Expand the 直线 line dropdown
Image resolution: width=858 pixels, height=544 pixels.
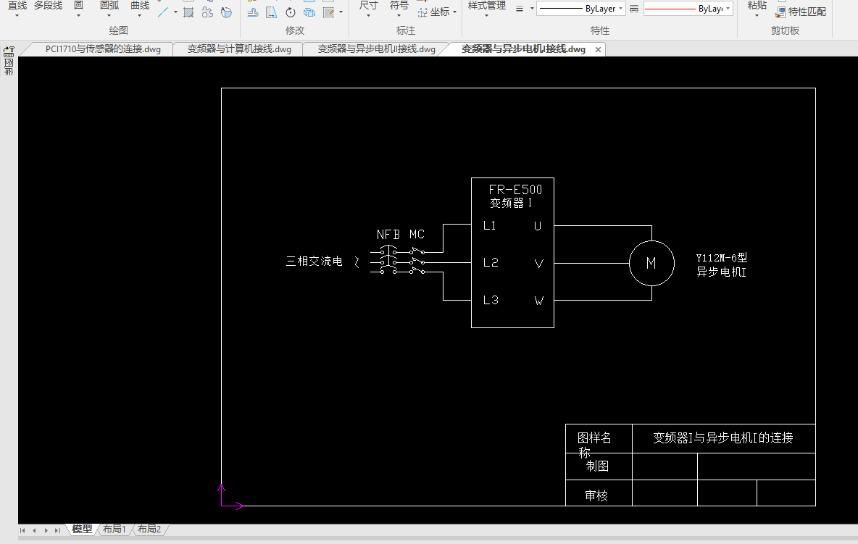(x=17, y=15)
